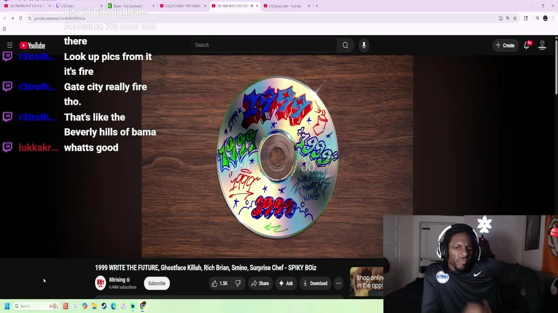The width and height of the screenshot is (558, 313).
Task: Click the CD artwork in the video player
Action: coord(277,157)
